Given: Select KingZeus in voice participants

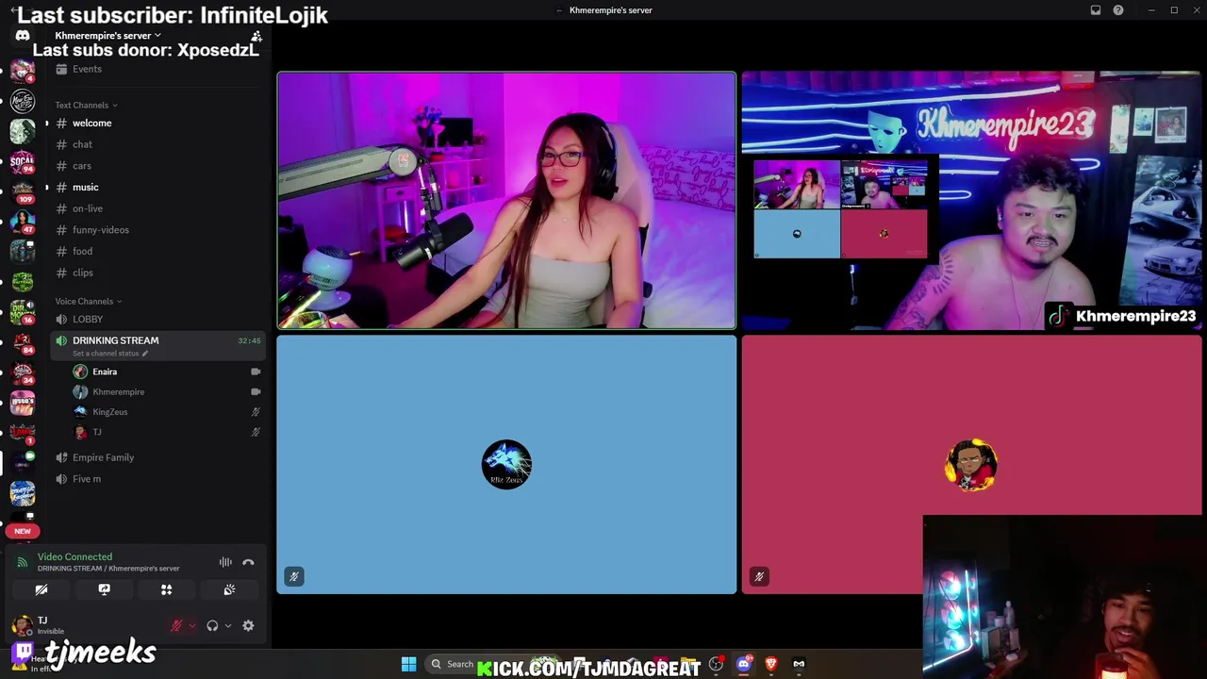Looking at the screenshot, I should pos(166,412).
